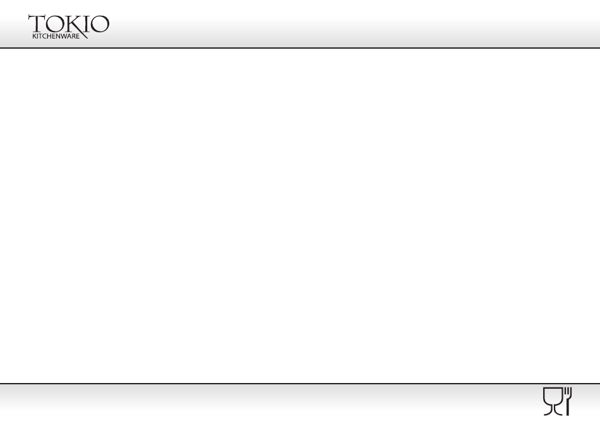The height and width of the screenshot is (426, 600).
Task: Click the final O in the TOKIO logo
Action: (x=100, y=24)
